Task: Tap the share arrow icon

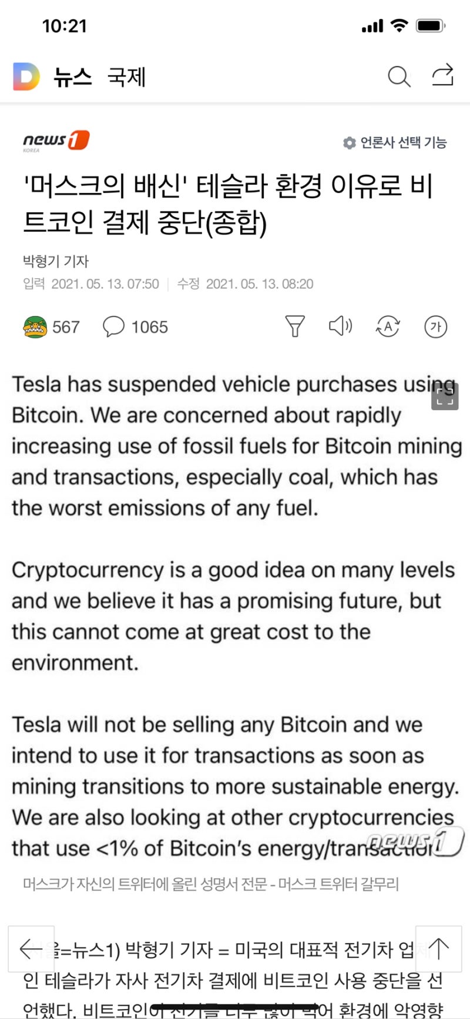Action: click(x=443, y=75)
